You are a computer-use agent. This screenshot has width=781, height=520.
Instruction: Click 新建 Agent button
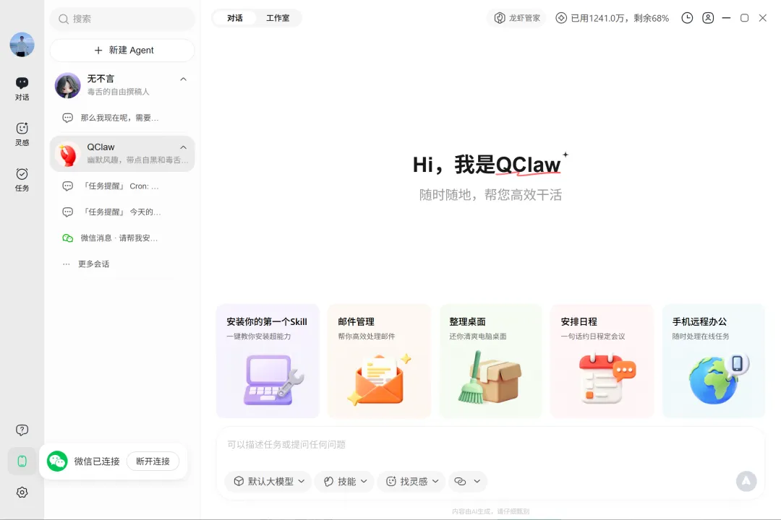click(x=122, y=51)
